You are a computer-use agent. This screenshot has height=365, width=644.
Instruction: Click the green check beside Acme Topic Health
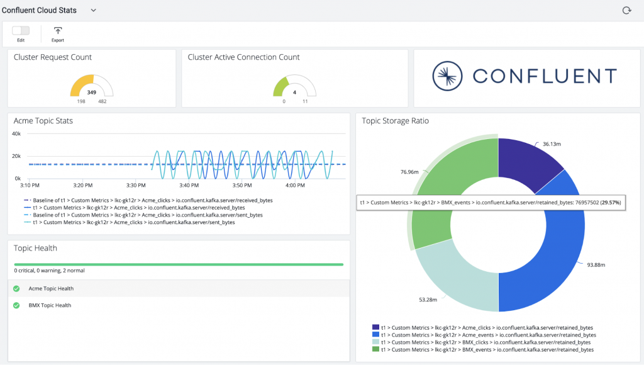coord(16,288)
